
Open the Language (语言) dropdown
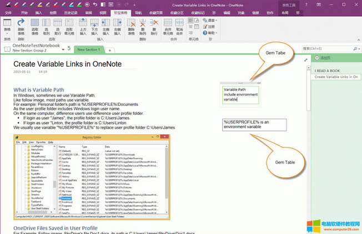(x=209, y=19)
